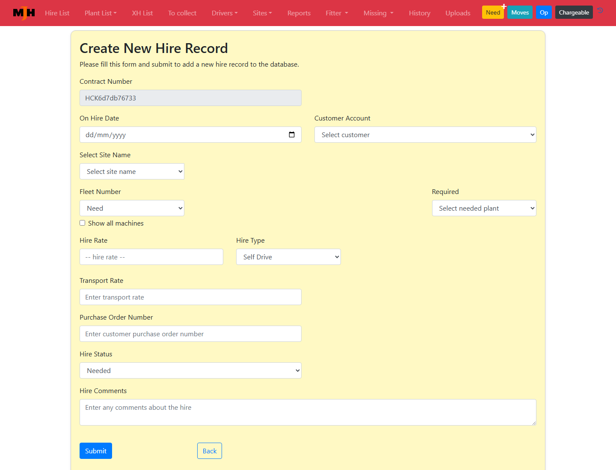Expand the Sites navbar dropdown
The image size is (616, 470).
point(262,13)
